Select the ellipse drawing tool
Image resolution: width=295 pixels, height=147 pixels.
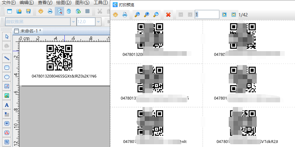tap(7, 77)
